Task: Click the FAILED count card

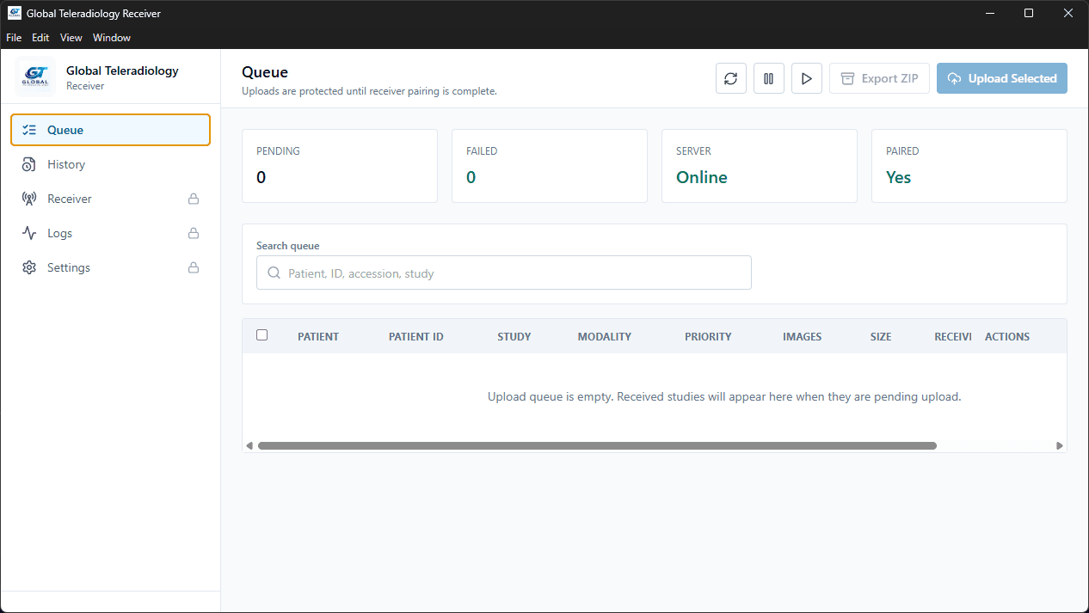Action: (550, 166)
